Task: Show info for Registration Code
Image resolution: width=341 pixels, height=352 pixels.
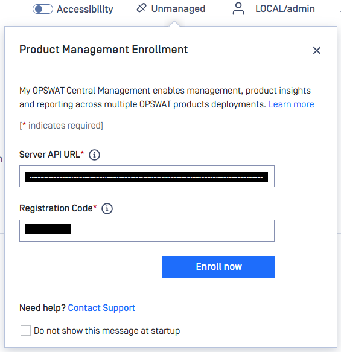Action: coord(107,208)
